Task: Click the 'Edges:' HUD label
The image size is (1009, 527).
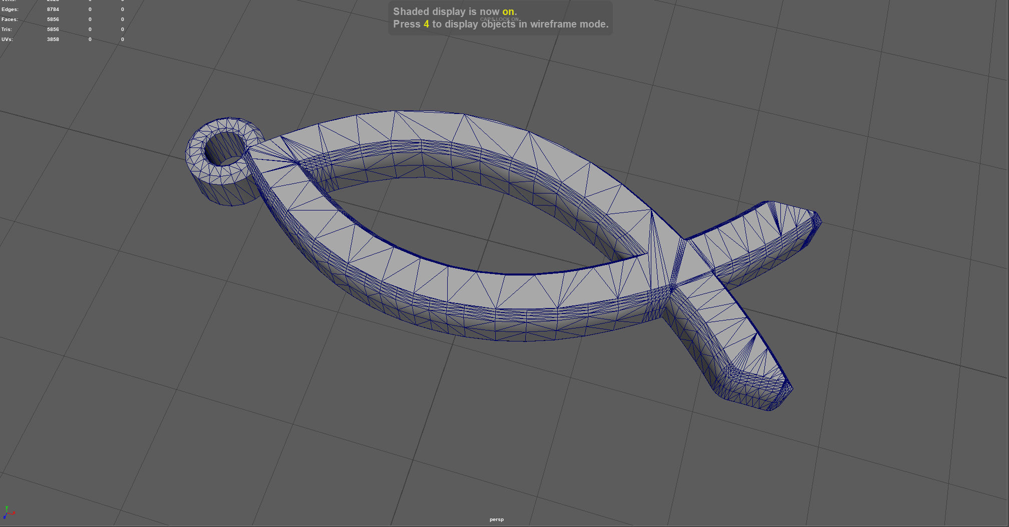Action: click(x=10, y=9)
